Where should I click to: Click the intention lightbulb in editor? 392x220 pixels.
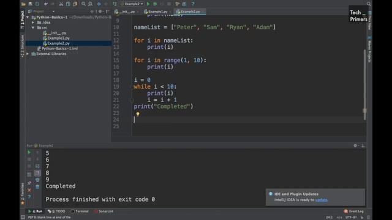click(x=138, y=114)
